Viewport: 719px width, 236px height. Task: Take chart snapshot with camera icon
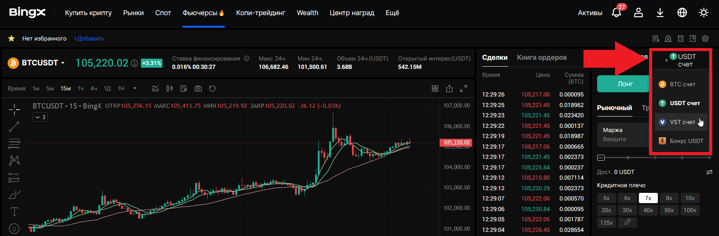(x=198, y=88)
